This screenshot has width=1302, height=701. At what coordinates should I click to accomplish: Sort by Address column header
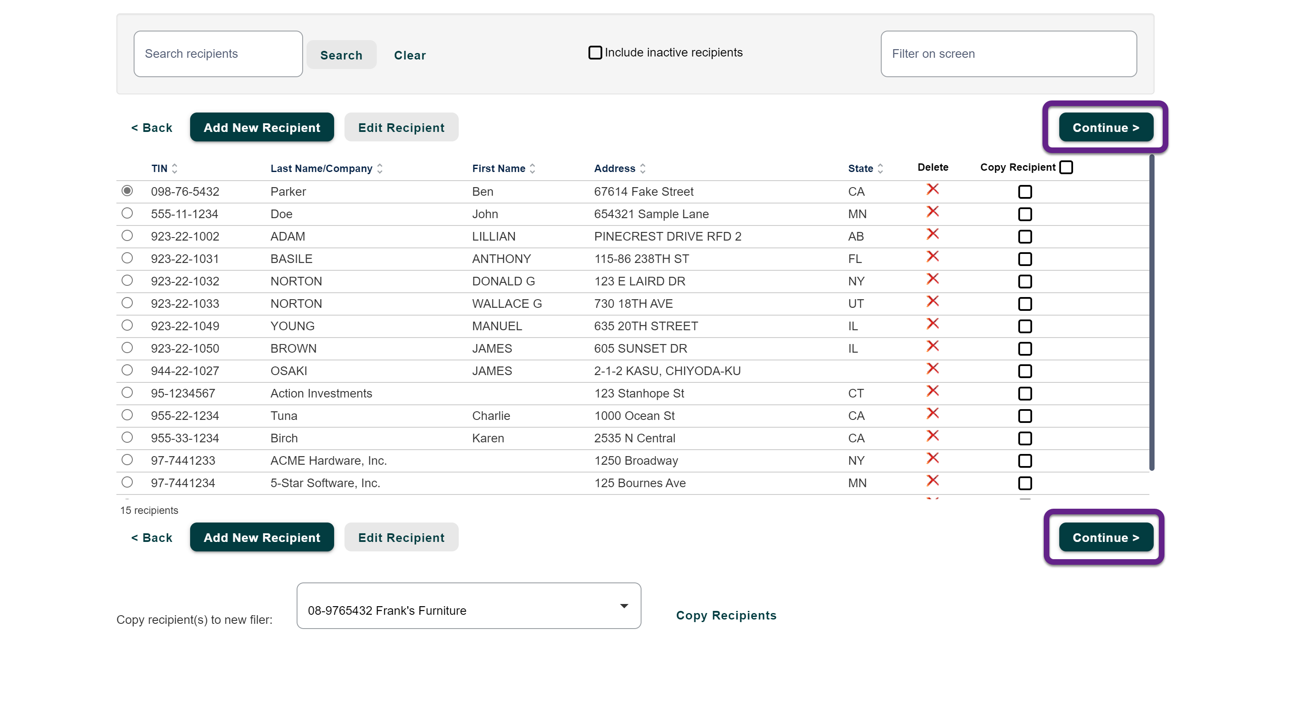point(615,168)
